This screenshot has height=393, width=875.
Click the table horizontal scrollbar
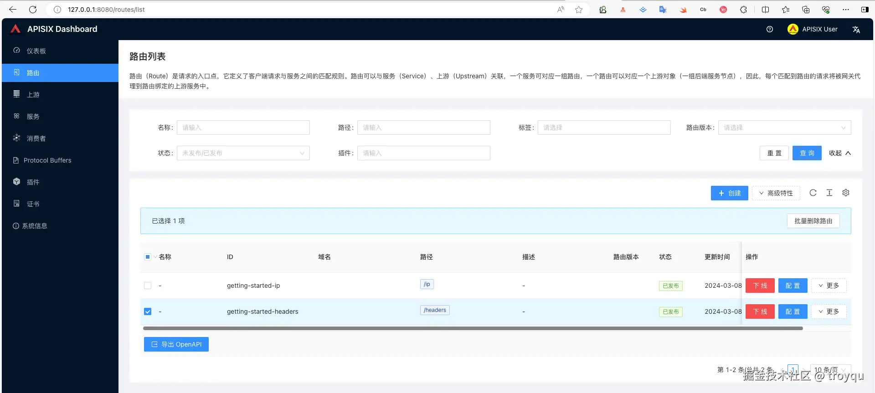point(473,328)
